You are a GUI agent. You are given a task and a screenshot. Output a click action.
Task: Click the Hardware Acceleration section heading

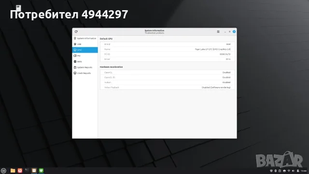[x=111, y=67]
